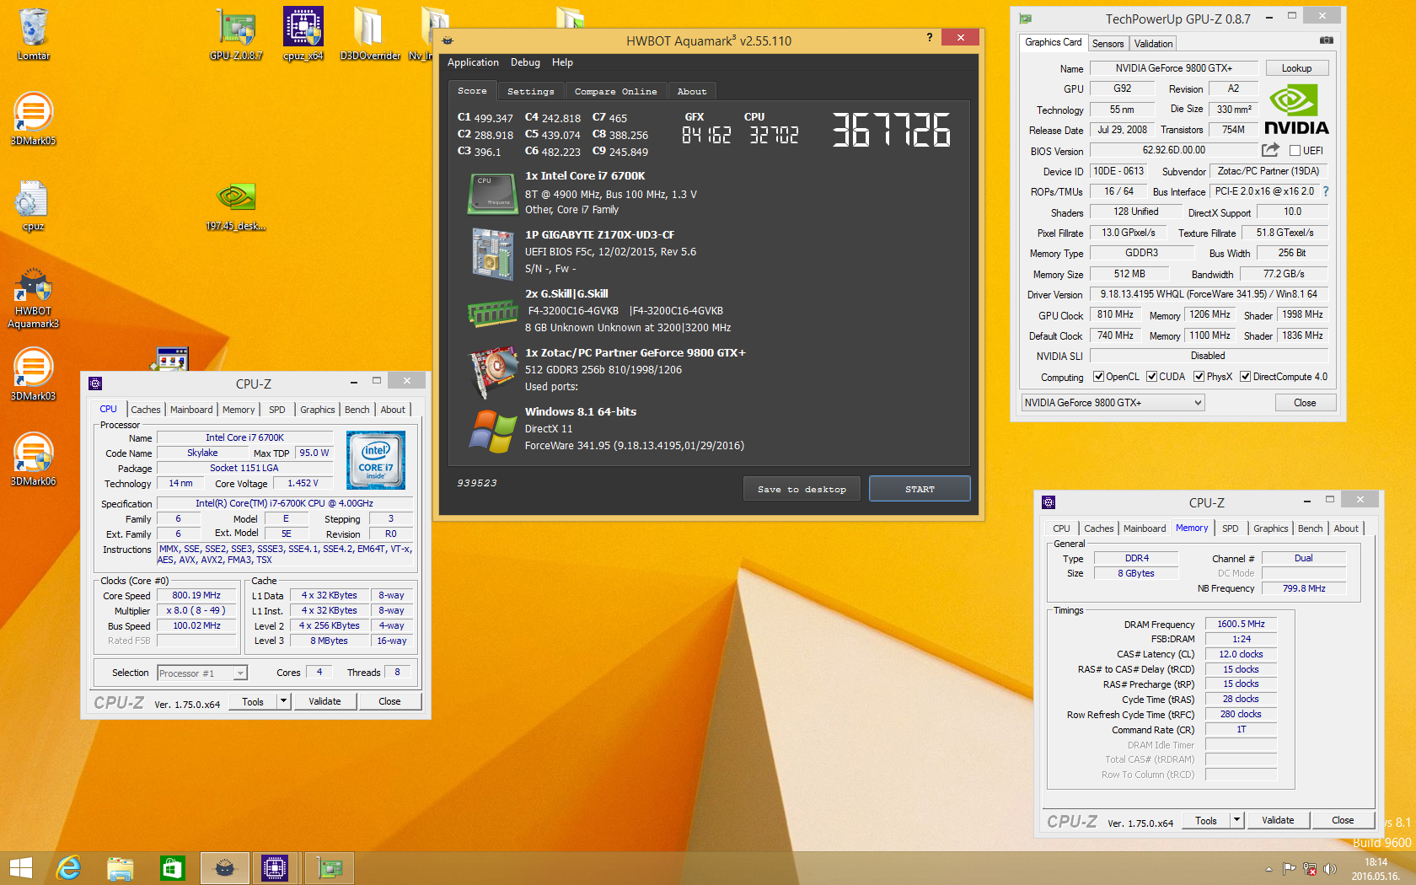1416x885 pixels.
Task: Click the Lookup button in GPU-Z
Action: (x=1296, y=68)
